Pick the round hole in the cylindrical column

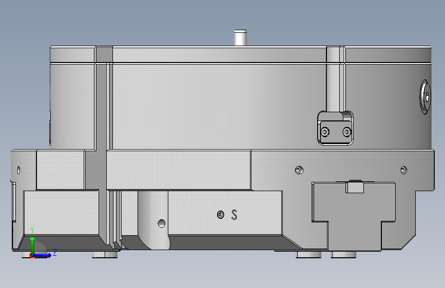click(162, 223)
